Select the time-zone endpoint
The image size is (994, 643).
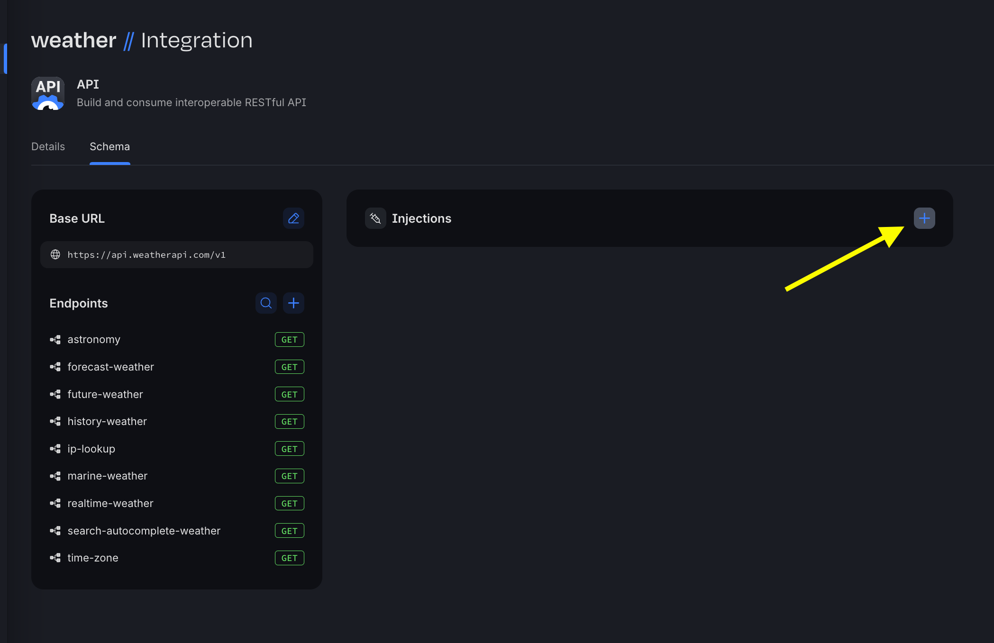tap(92, 558)
